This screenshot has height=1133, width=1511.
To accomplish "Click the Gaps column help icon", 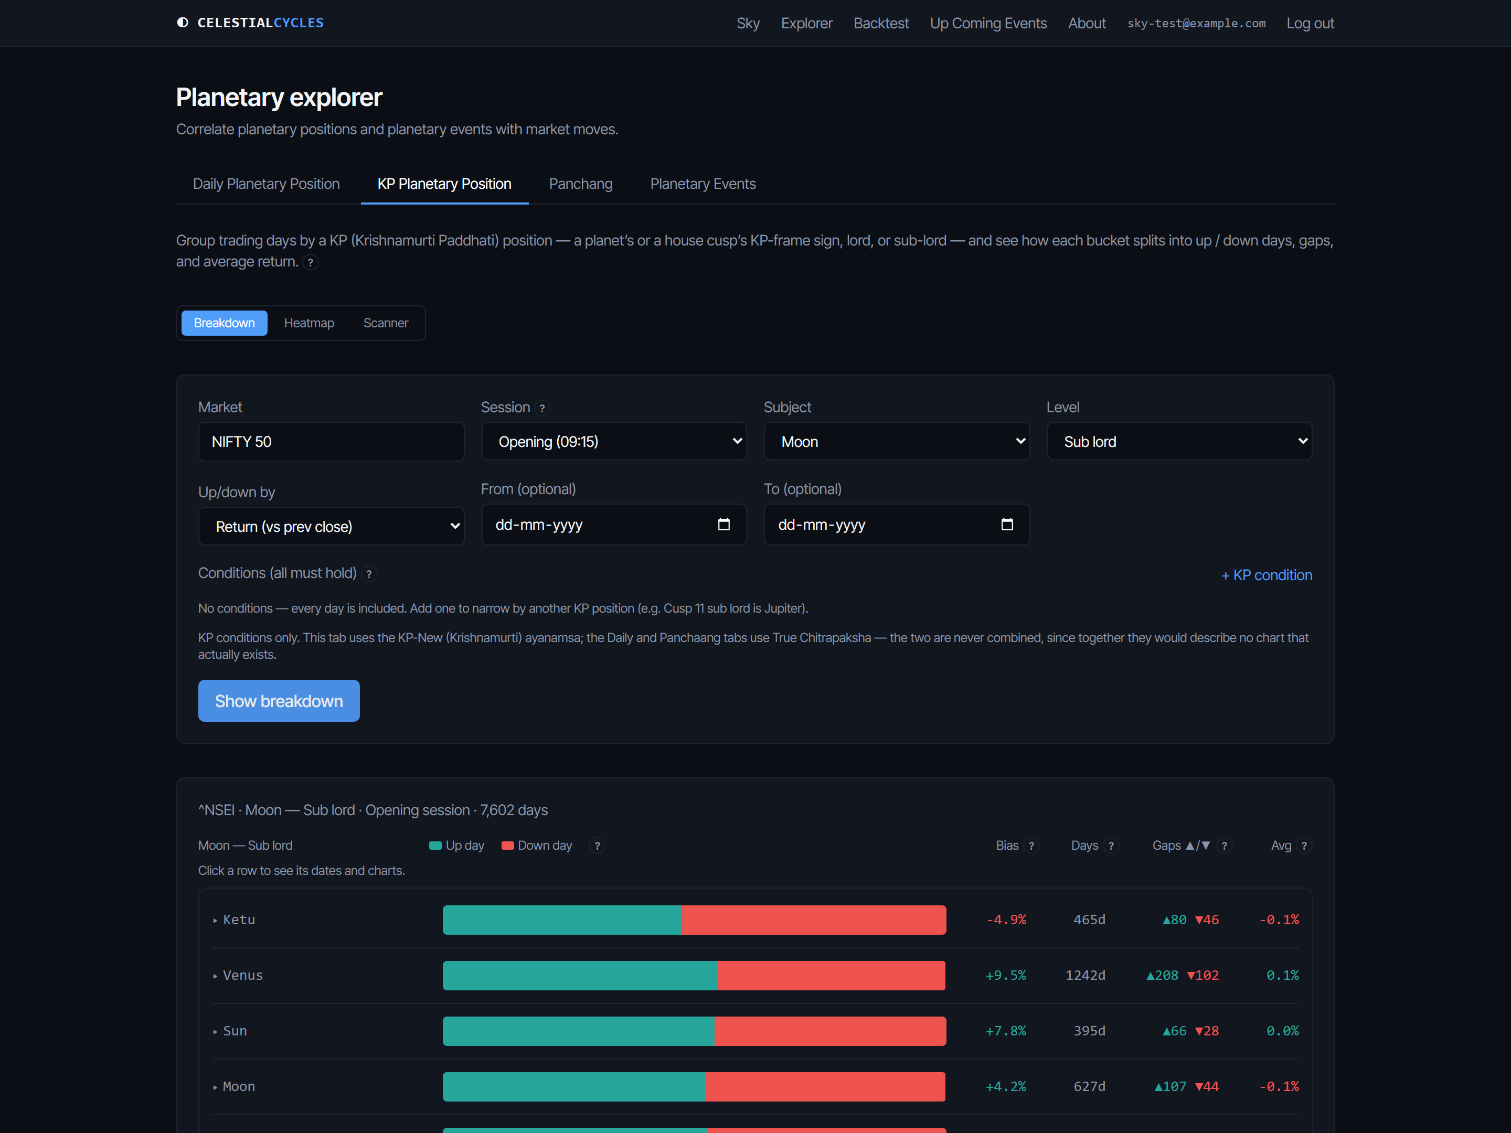I will pyautogui.click(x=1224, y=846).
